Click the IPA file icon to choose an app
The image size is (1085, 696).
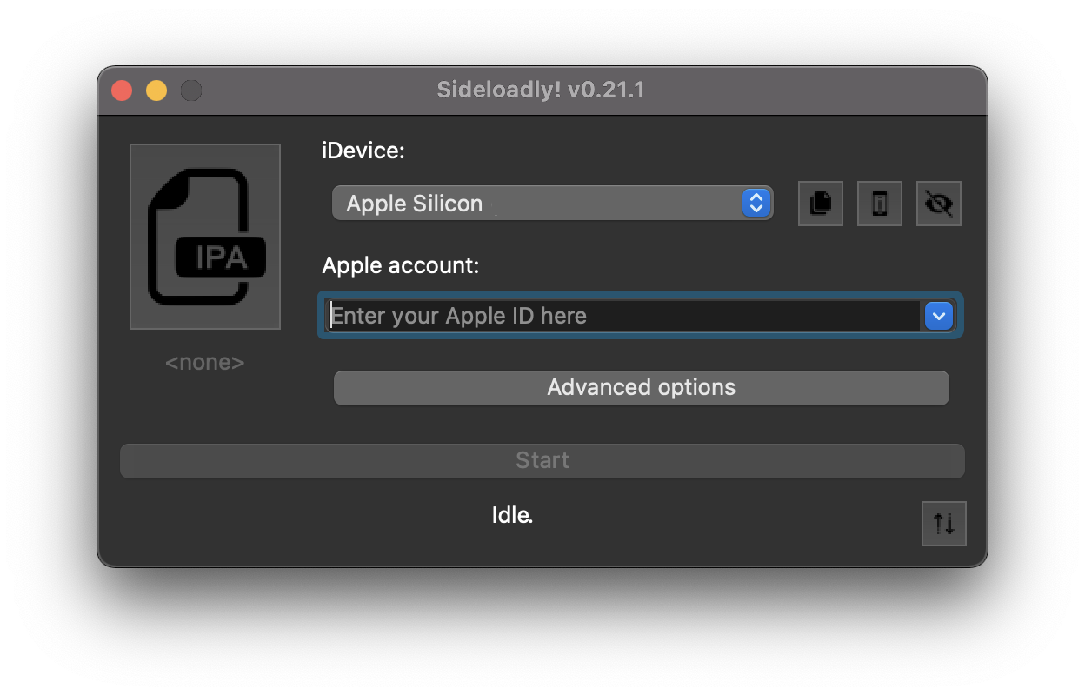coord(205,237)
